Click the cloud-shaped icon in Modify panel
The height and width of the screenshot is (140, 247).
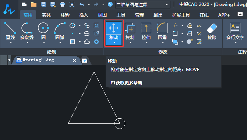point(190,25)
